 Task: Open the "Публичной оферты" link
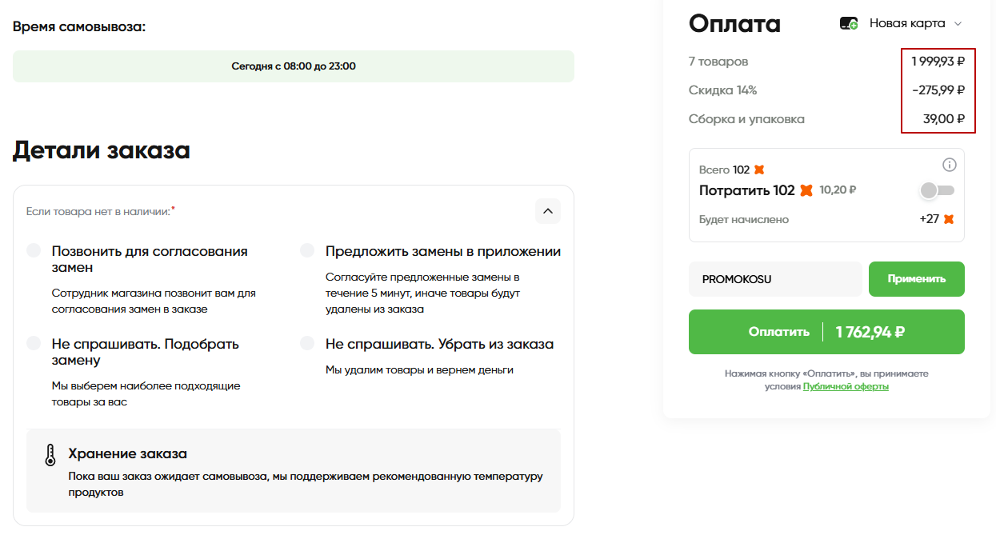846,386
